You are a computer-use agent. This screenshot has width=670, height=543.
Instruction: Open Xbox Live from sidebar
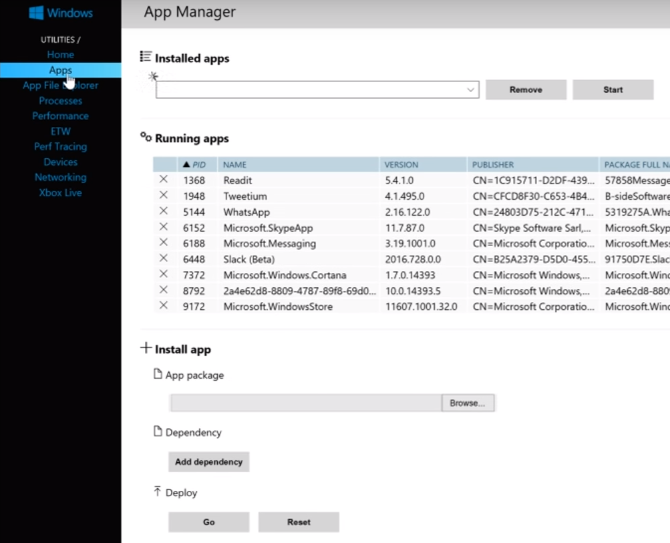[60, 192]
